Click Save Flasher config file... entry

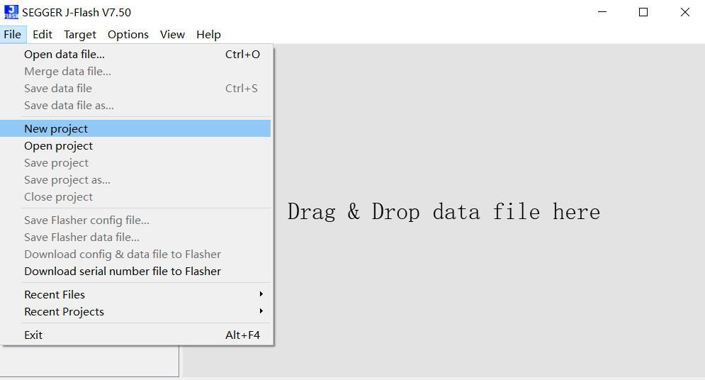136,220
